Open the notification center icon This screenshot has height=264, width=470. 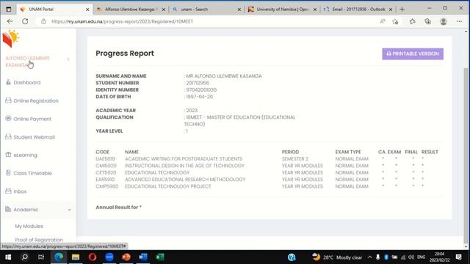(x=458, y=257)
